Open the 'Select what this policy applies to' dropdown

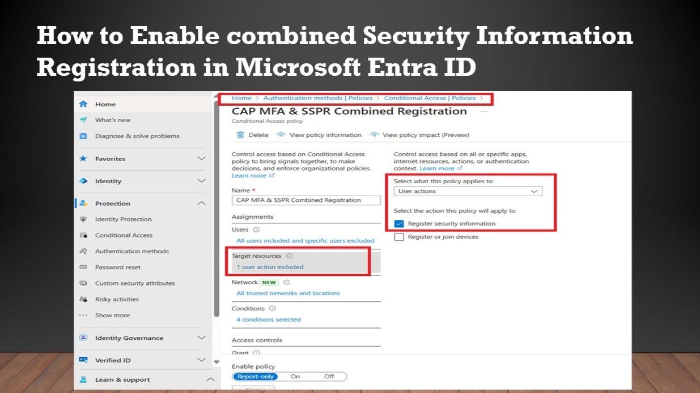tap(534, 191)
